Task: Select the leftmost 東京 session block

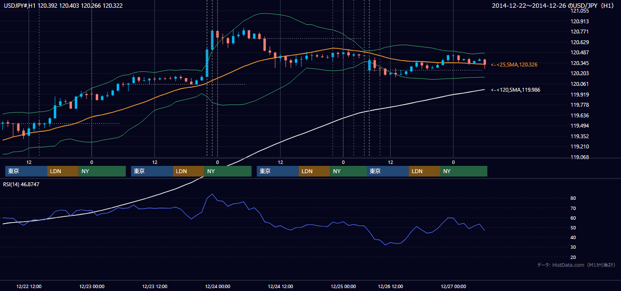Action: click(26, 171)
